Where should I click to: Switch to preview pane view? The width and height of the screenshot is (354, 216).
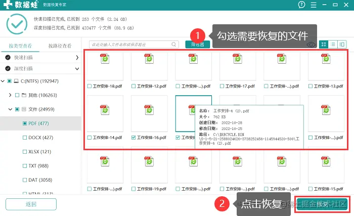pyautogui.click(x=342, y=45)
